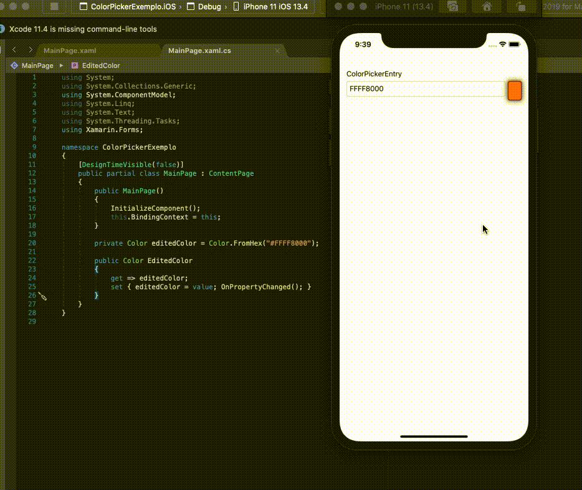Click line 7 using Xamarin.Forms
This screenshot has height=490, width=582.
click(102, 130)
